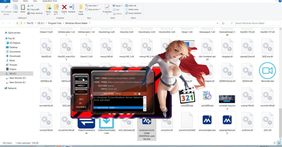Click the Edit command in ribbon
Screen dimensions: 282x147
point(116,10)
